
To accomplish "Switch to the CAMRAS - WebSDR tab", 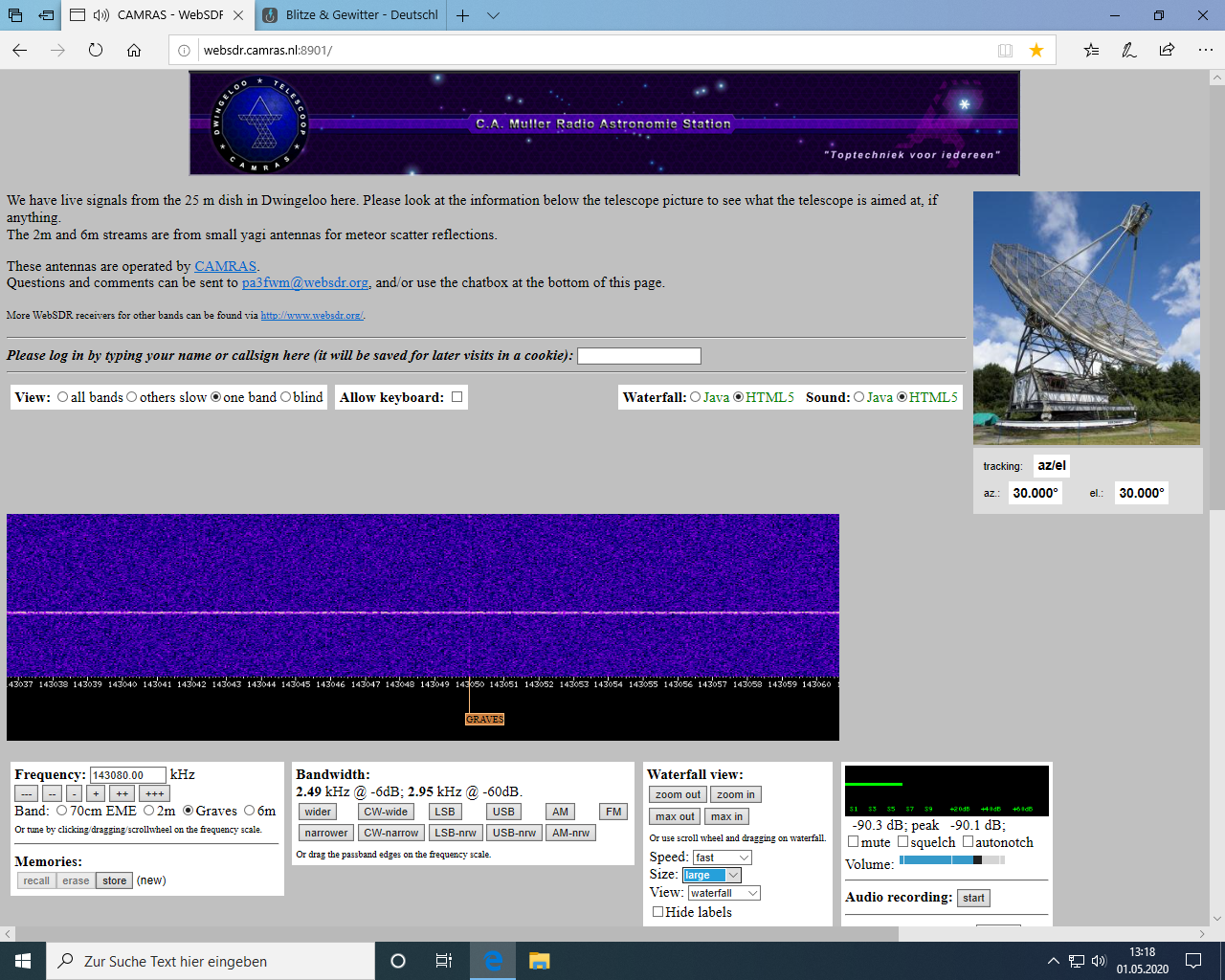I will [158, 15].
